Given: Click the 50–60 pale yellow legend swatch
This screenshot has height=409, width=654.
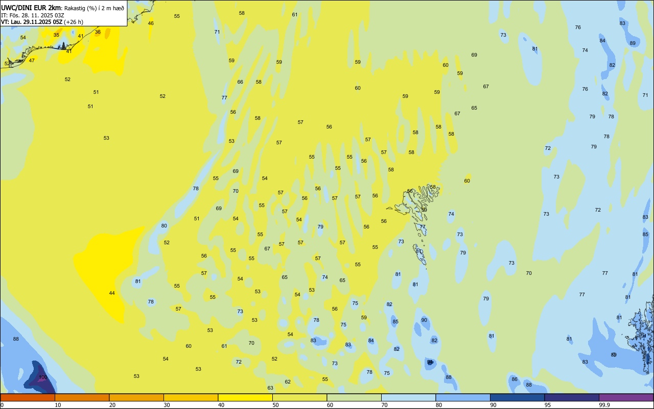Looking at the screenshot, I should (x=300, y=397).
